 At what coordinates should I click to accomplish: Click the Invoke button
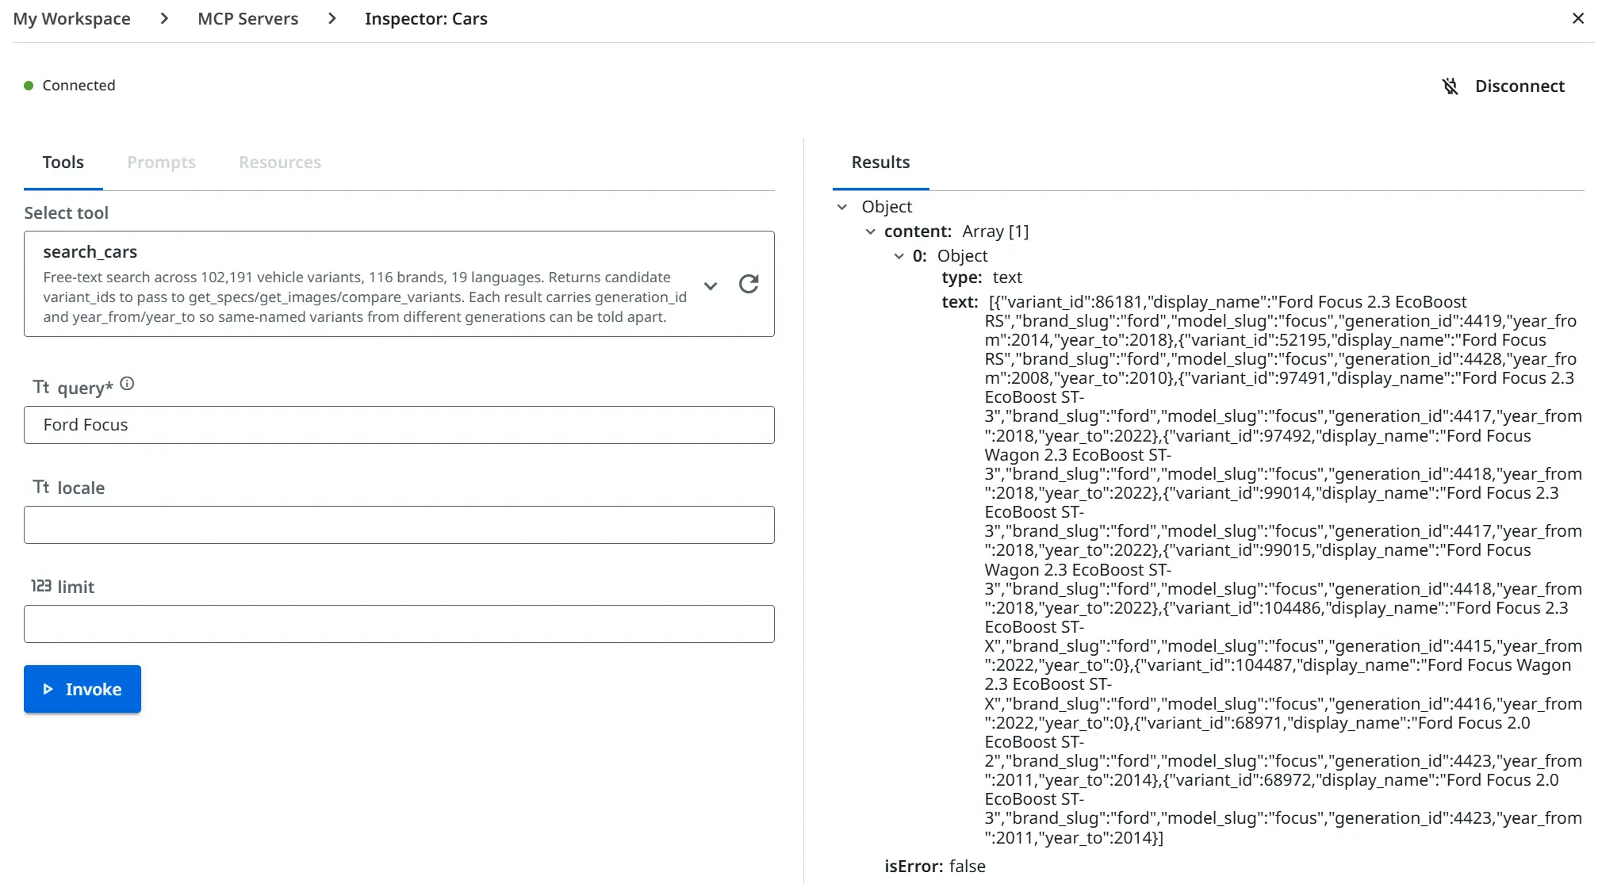point(82,689)
